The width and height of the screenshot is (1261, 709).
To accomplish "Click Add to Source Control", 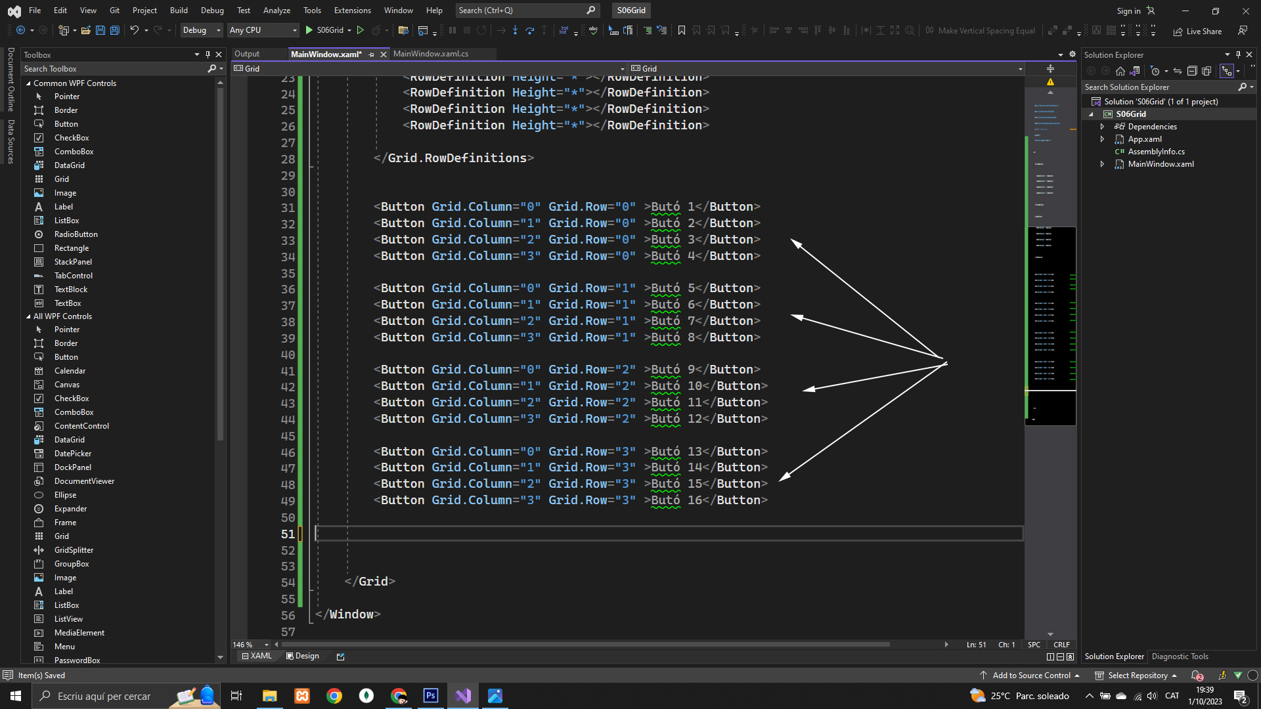I will [x=1030, y=675].
